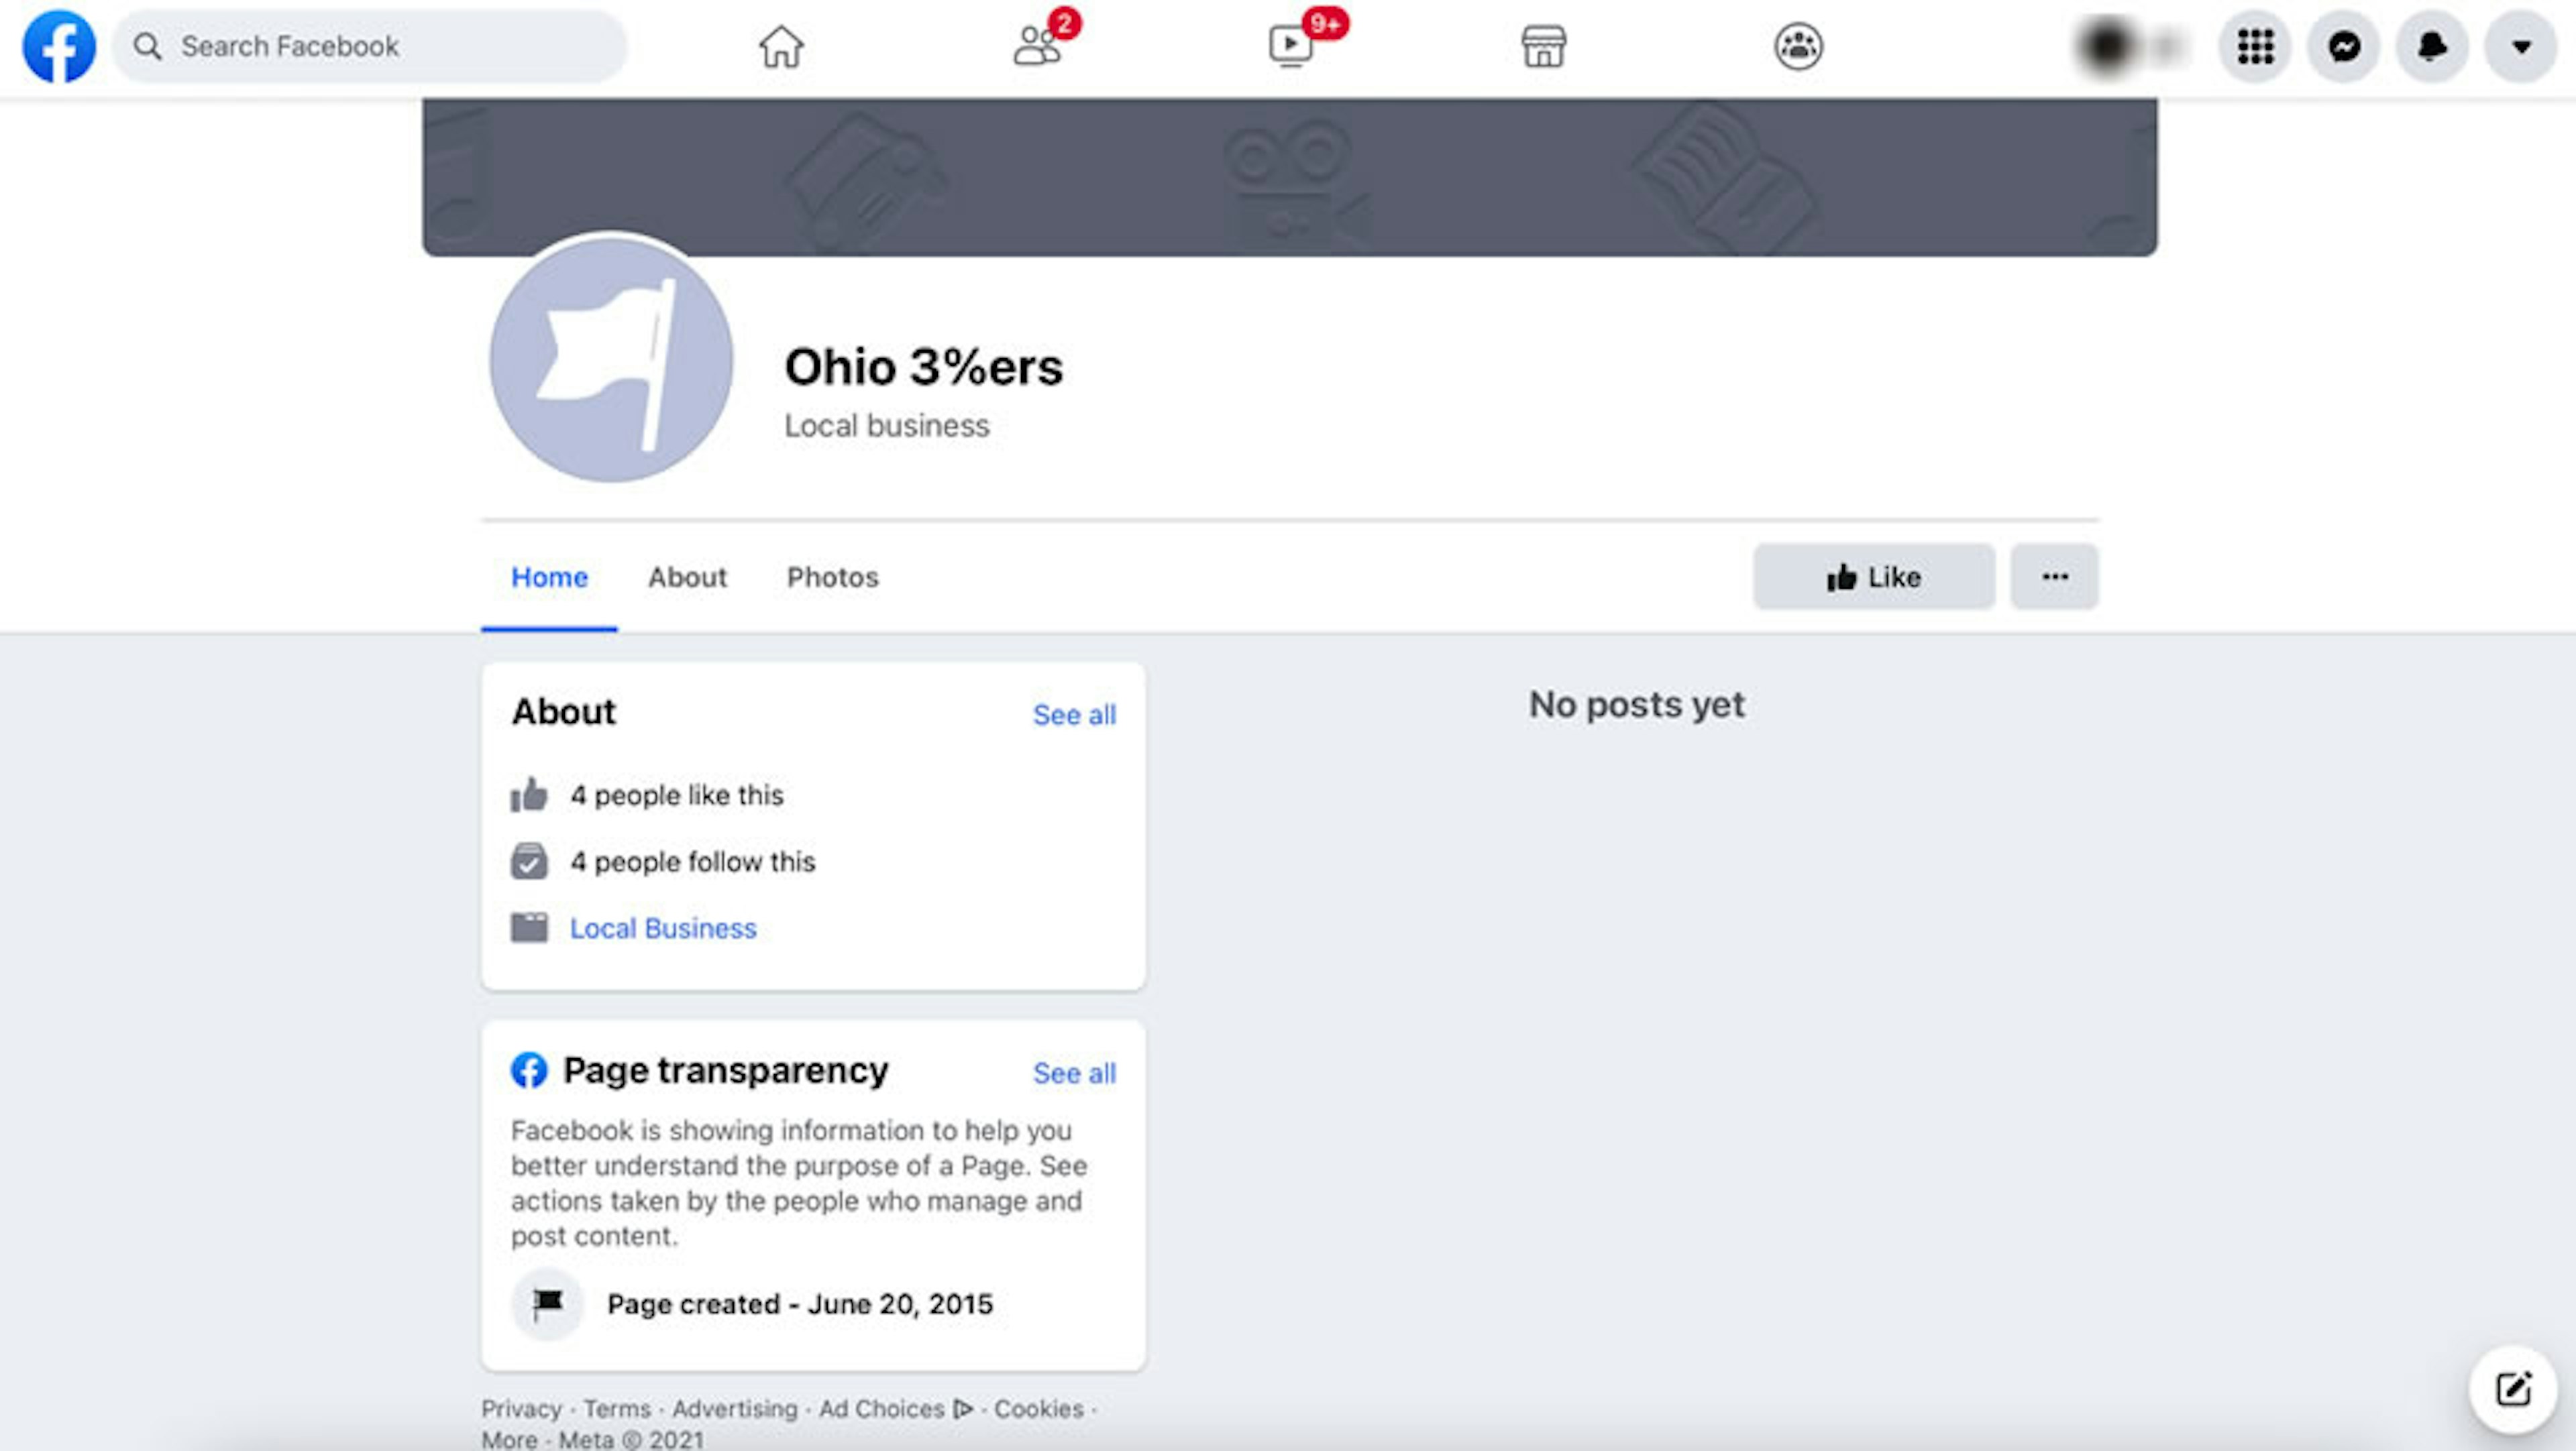Image resolution: width=2576 pixels, height=1451 pixels.
Task: Click See all in Page transparency
Action: [x=1074, y=1072]
